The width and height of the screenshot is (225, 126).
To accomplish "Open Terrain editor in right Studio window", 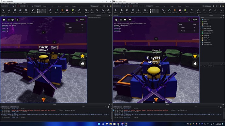I will 169,11.
